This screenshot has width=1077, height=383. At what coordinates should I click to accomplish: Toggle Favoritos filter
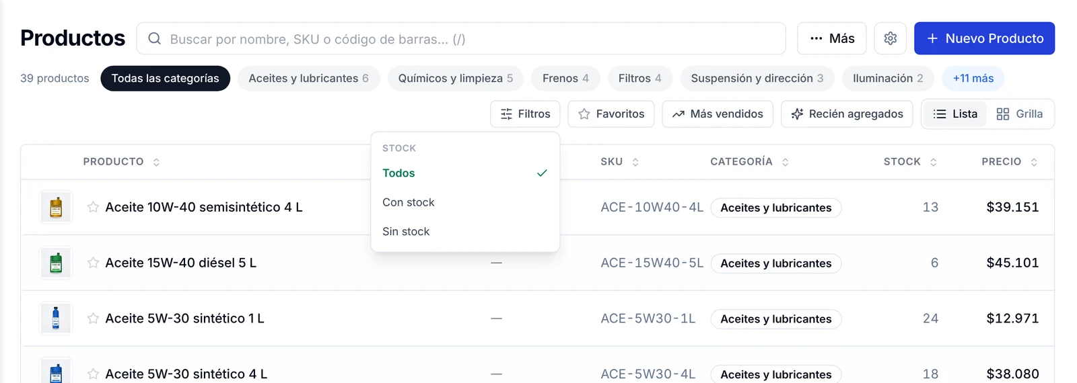pos(611,114)
